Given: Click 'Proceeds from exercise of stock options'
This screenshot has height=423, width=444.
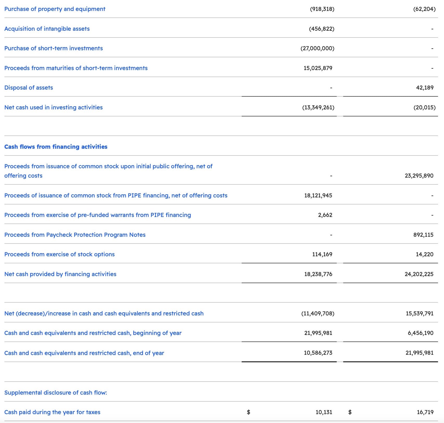Looking at the screenshot, I should pos(59,254).
